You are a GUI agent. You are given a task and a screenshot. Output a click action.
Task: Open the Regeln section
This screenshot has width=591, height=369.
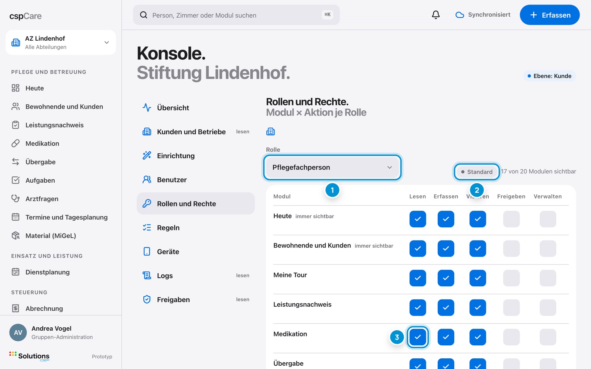196,228
